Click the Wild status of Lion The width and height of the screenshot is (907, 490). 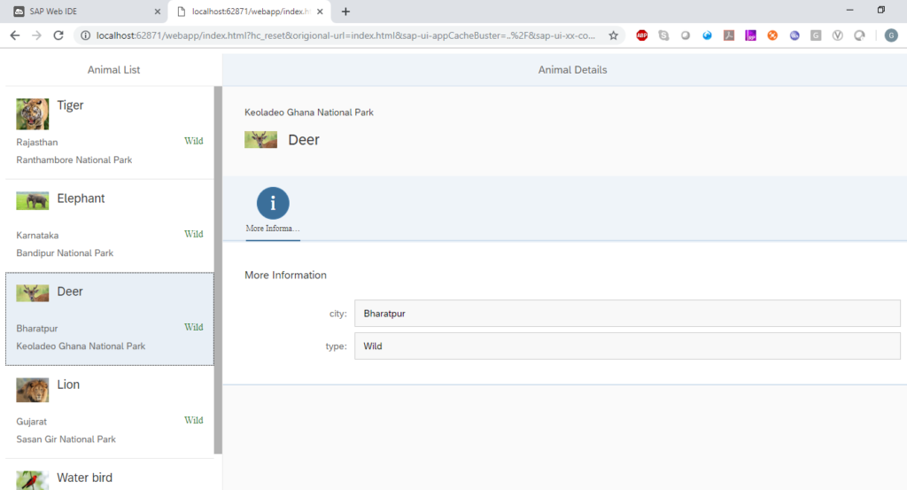point(194,420)
